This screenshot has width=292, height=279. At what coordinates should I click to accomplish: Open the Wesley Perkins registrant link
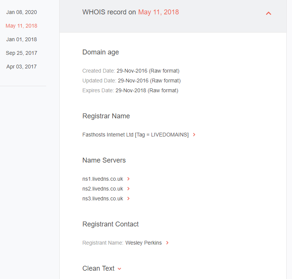[x=144, y=243]
